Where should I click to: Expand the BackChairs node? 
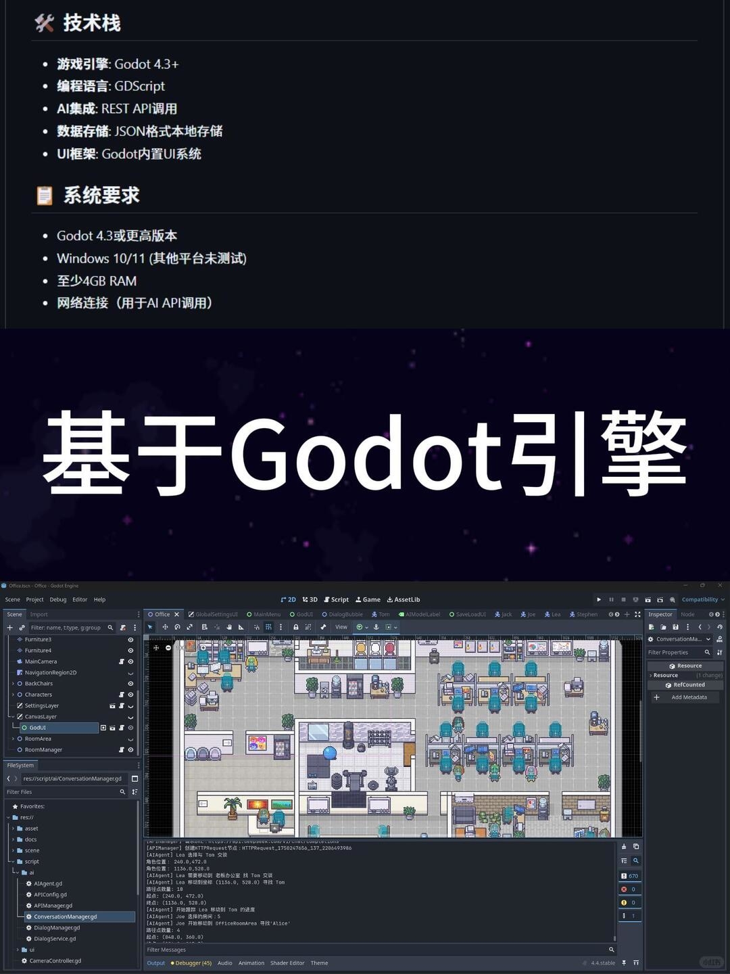tap(13, 683)
